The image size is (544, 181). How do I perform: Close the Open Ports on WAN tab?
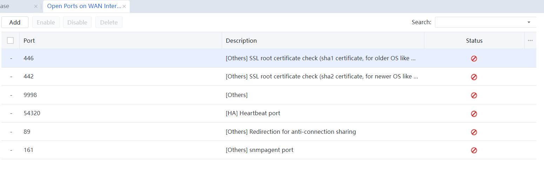click(x=124, y=6)
